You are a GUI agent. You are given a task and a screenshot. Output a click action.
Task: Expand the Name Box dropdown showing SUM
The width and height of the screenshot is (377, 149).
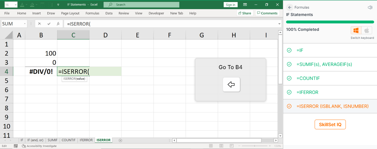point(25,24)
